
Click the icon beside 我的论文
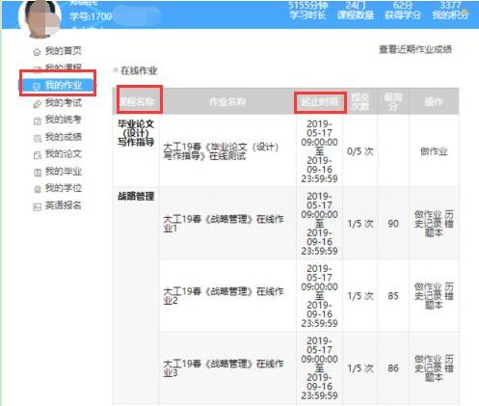[x=38, y=155]
